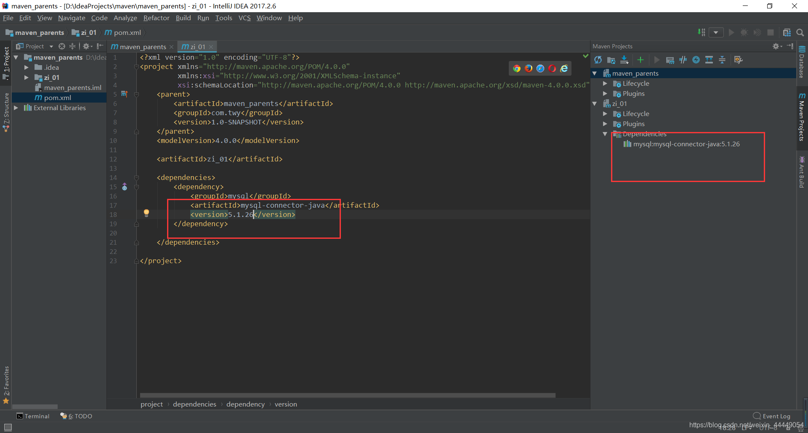The width and height of the screenshot is (808, 433).
Task: Open Maven Projects panel gear menu
Action: point(777,46)
